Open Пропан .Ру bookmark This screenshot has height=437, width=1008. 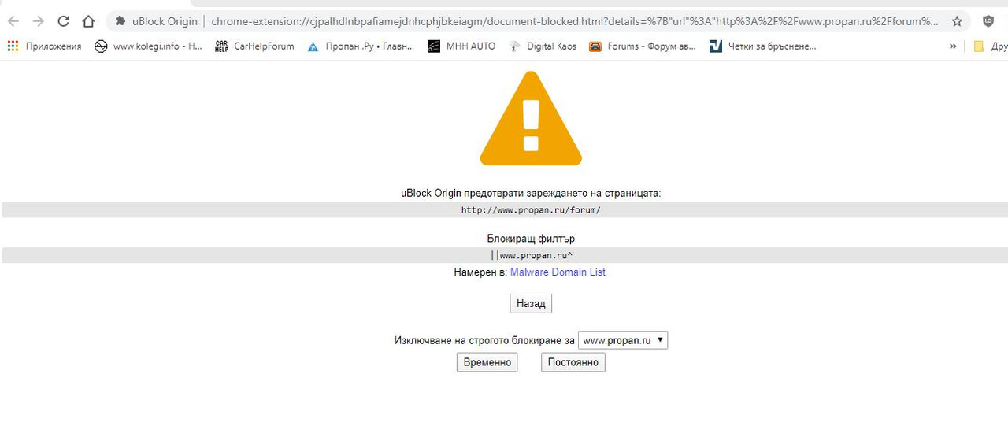[361, 46]
